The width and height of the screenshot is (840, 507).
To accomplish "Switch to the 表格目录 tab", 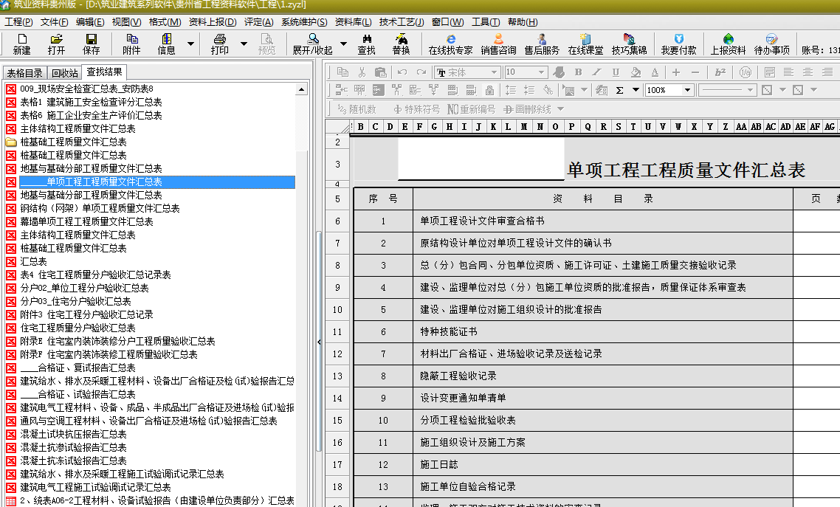I will click(x=25, y=73).
